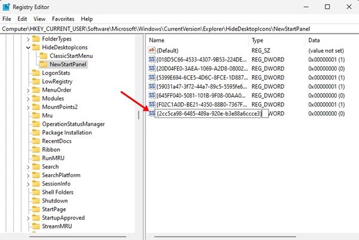Select the {20D04FE0-3AEA-1069-A2D8-08002... value name
Image resolution: width=359 pixels, height=240 pixels.
[x=202, y=68]
